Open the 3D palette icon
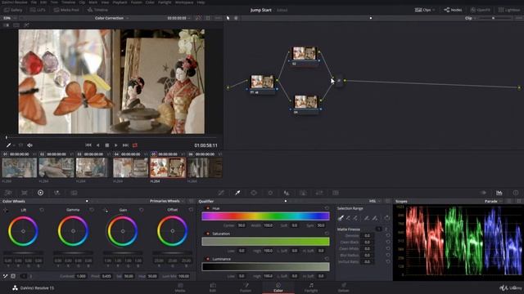Image resolution: width=524 pixels, height=294 pixels. 336,193
